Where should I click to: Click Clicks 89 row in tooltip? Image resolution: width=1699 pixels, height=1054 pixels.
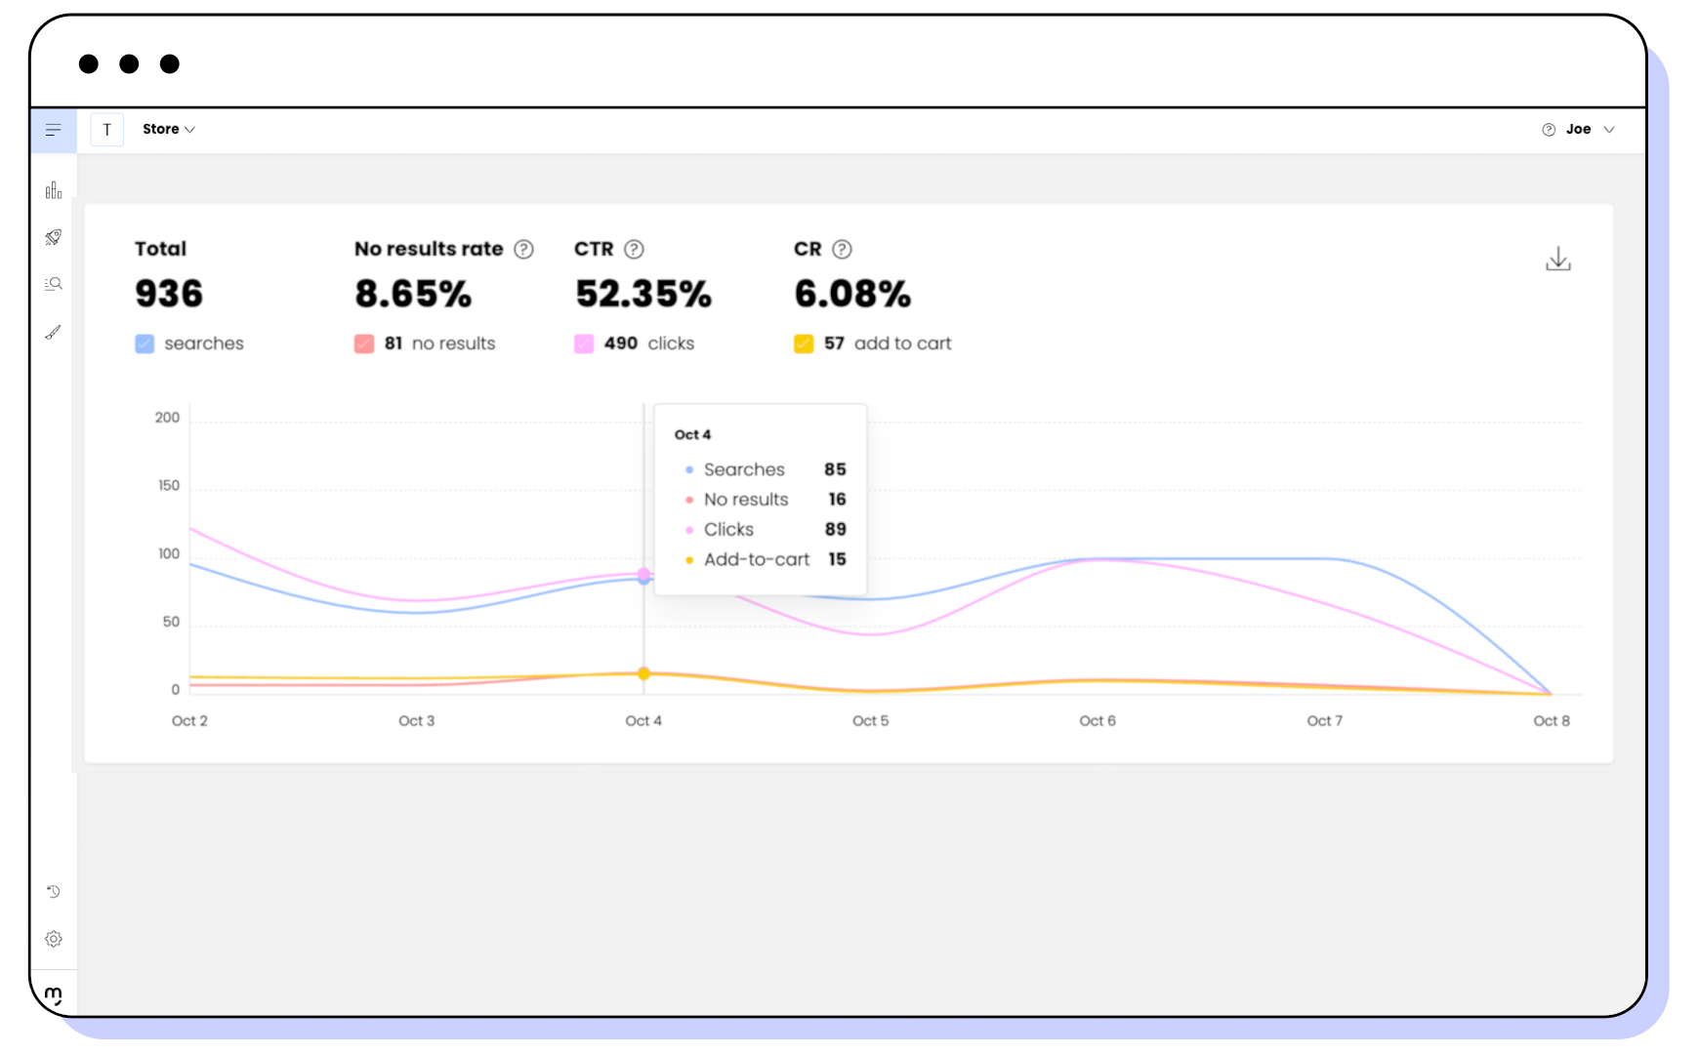766,529
